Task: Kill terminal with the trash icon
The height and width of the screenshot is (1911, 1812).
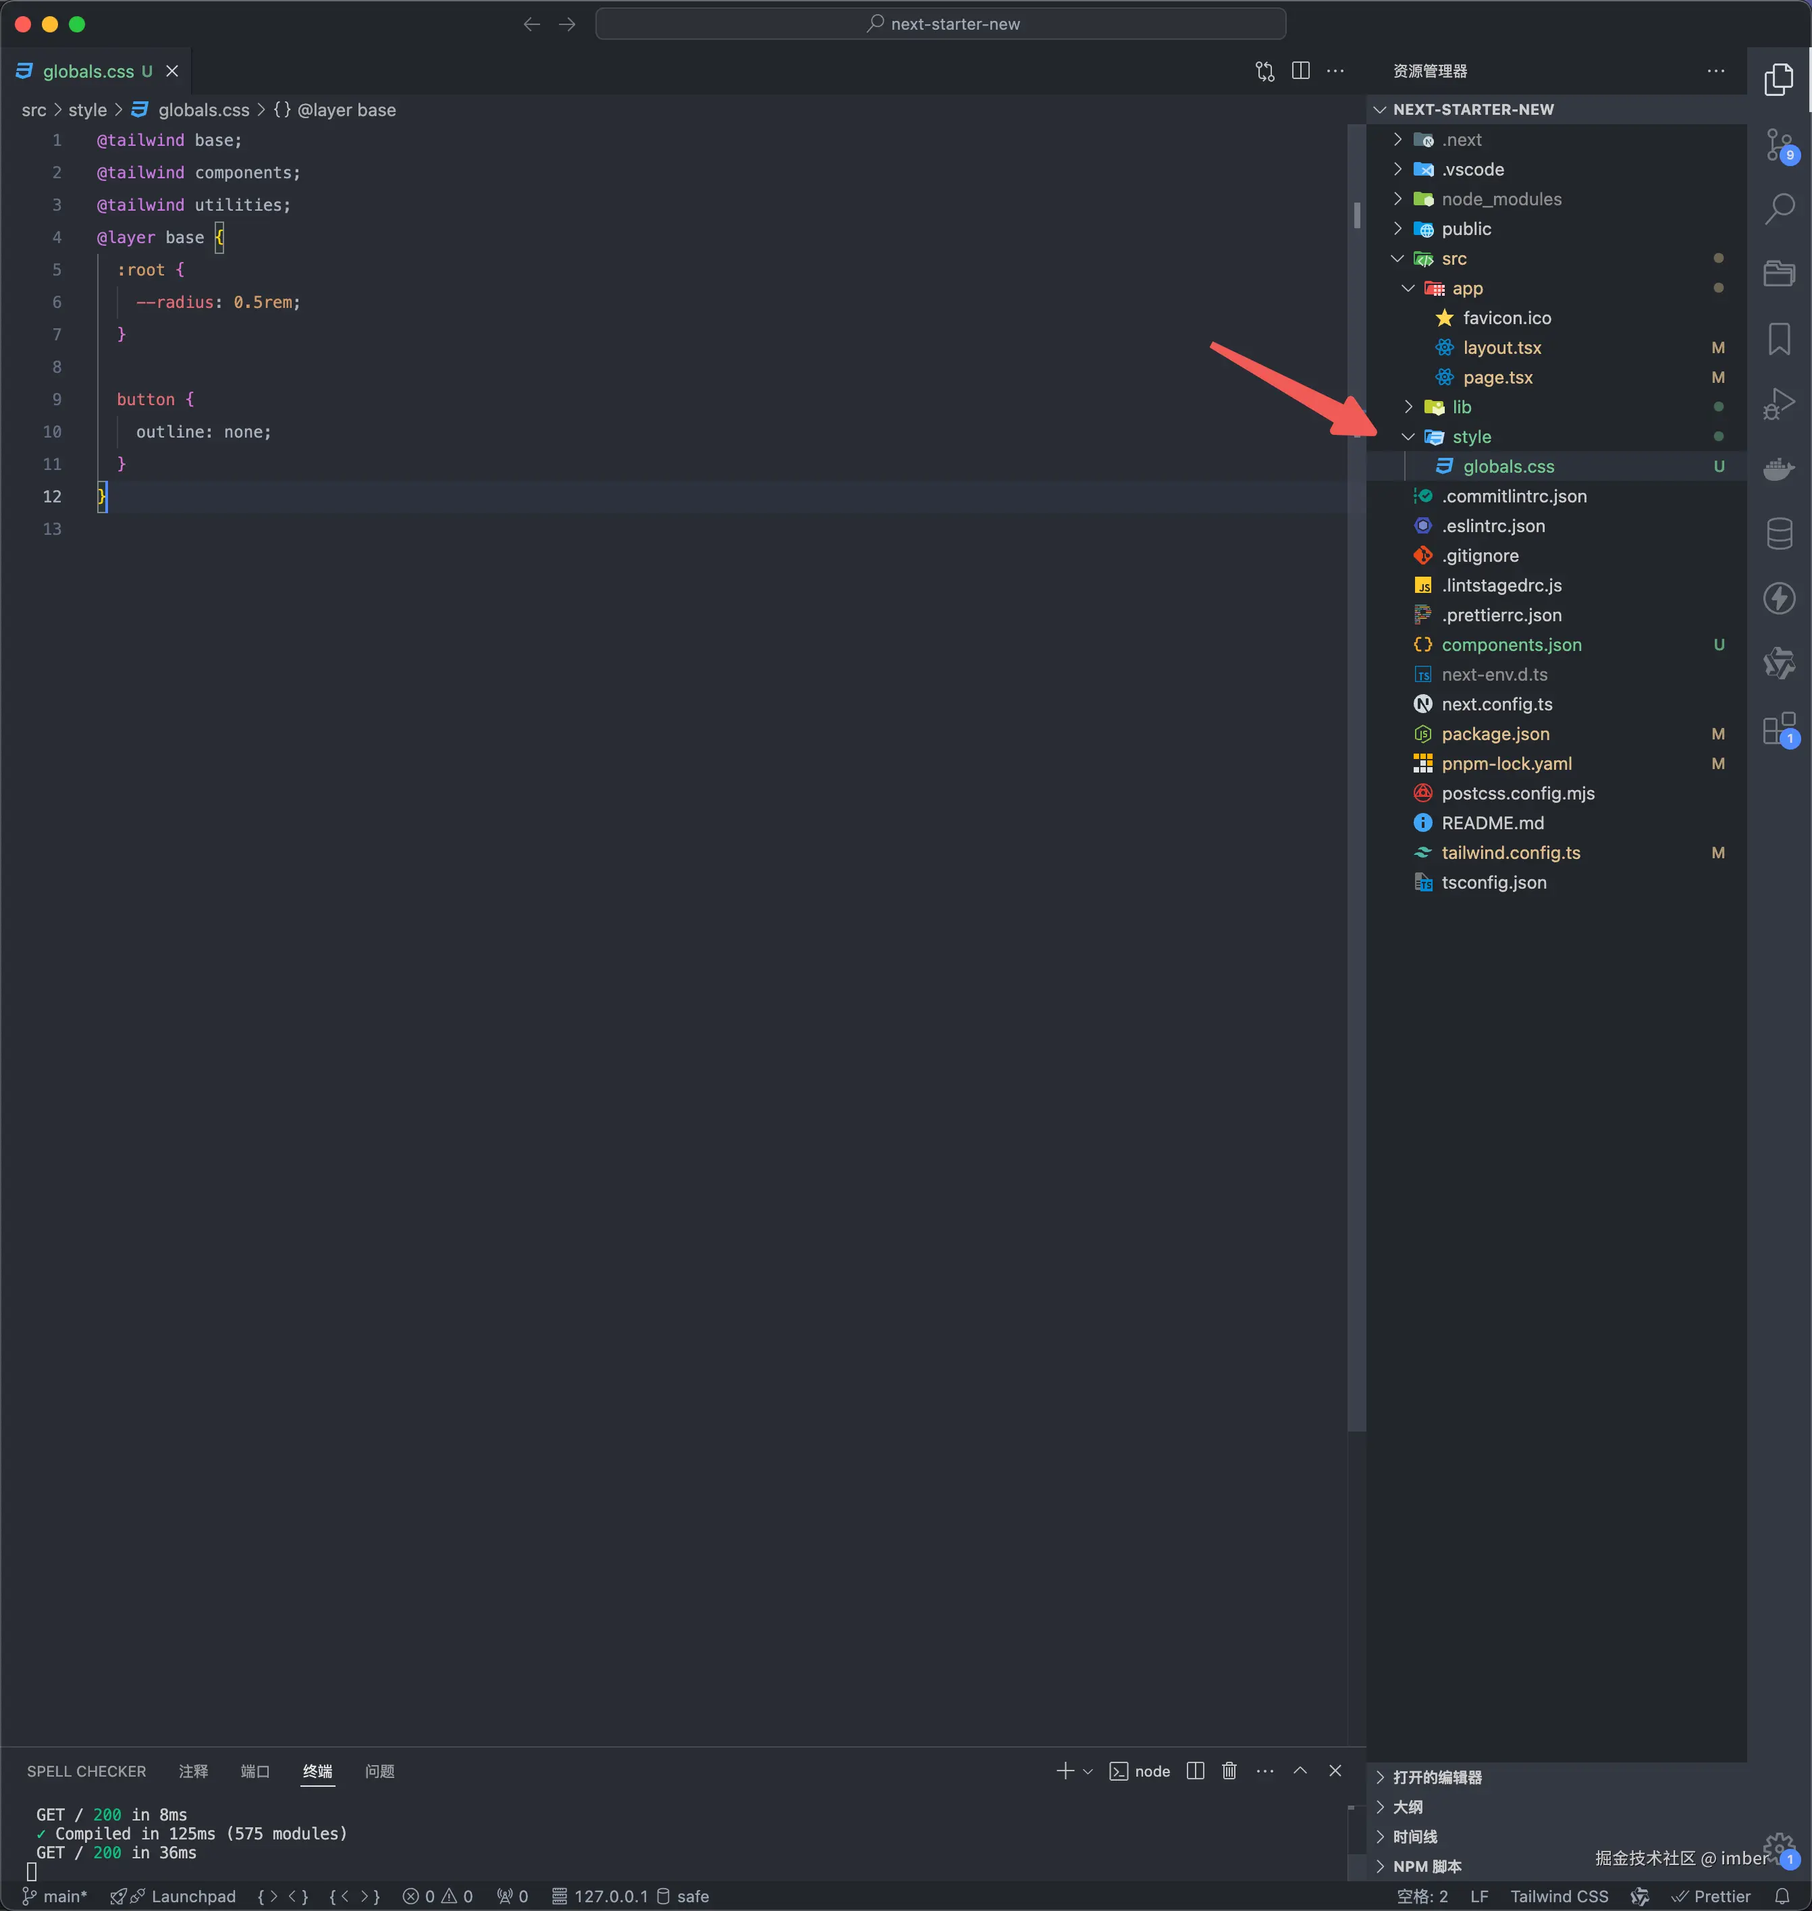Action: coord(1229,1771)
